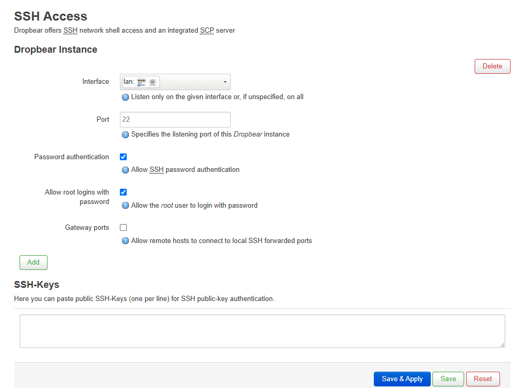The height and width of the screenshot is (388, 519).
Task: Click help icon next to root user login hint
Action: pos(125,206)
